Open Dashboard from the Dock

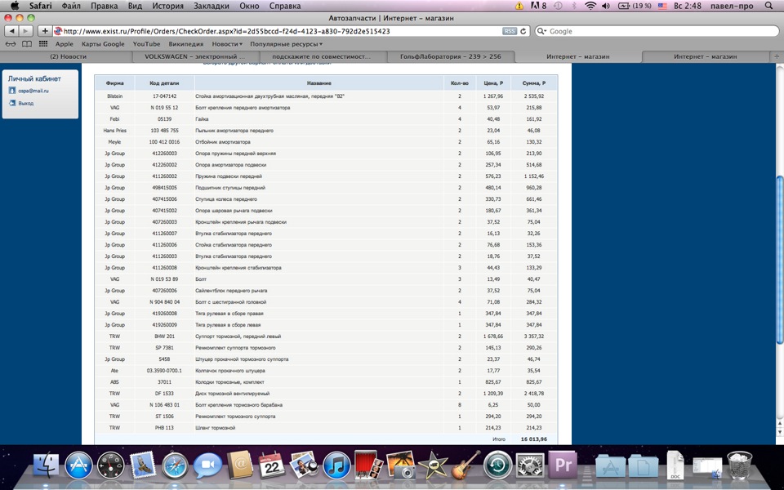[x=110, y=465]
